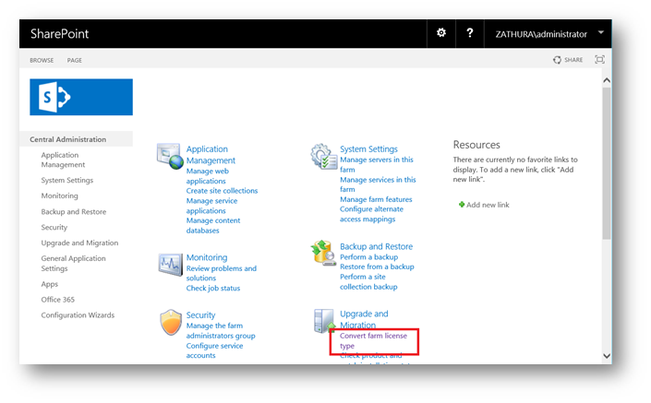The width and height of the screenshot is (651, 403).
Task: Click the Add new link text
Action: click(x=488, y=205)
